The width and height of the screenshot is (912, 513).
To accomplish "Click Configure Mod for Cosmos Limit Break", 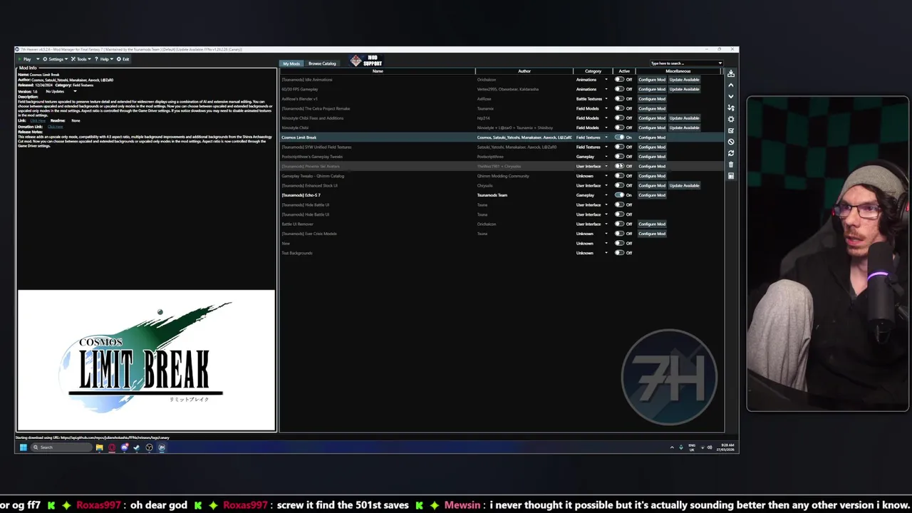I will click(x=652, y=138).
